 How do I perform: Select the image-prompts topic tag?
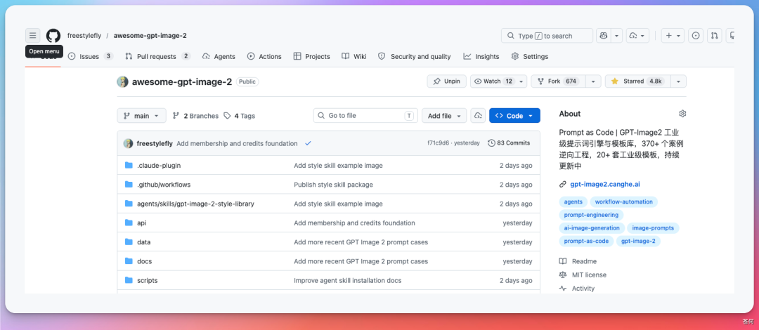pyautogui.click(x=654, y=228)
